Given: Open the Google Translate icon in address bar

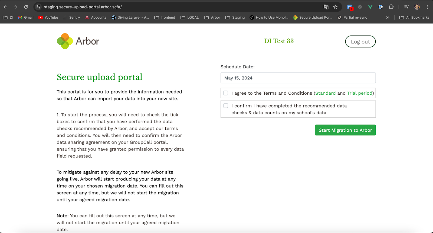Looking at the screenshot, I should coord(326,7).
